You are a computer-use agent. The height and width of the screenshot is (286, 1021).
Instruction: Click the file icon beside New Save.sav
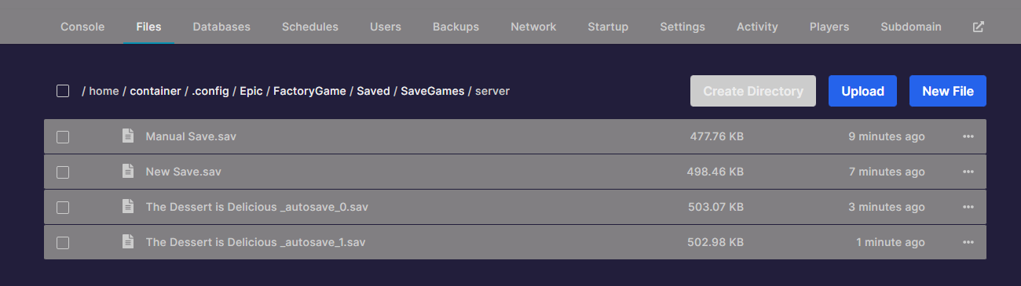click(x=127, y=171)
